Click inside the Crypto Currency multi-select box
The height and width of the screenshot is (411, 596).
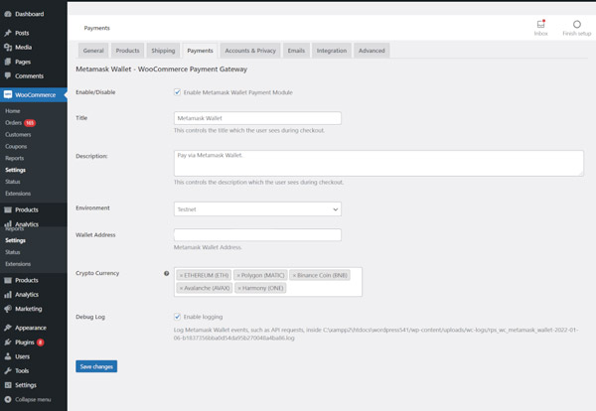[x=268, y=282]
